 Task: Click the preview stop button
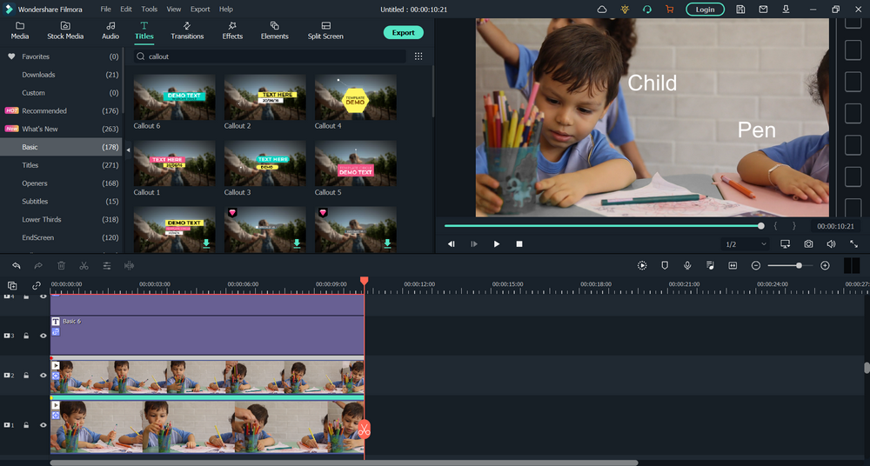[519, 244]
